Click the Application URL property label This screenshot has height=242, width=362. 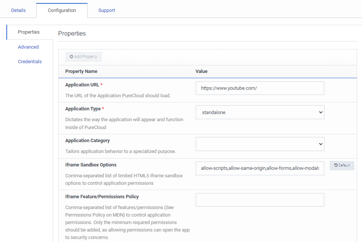(x=82, y=85)
